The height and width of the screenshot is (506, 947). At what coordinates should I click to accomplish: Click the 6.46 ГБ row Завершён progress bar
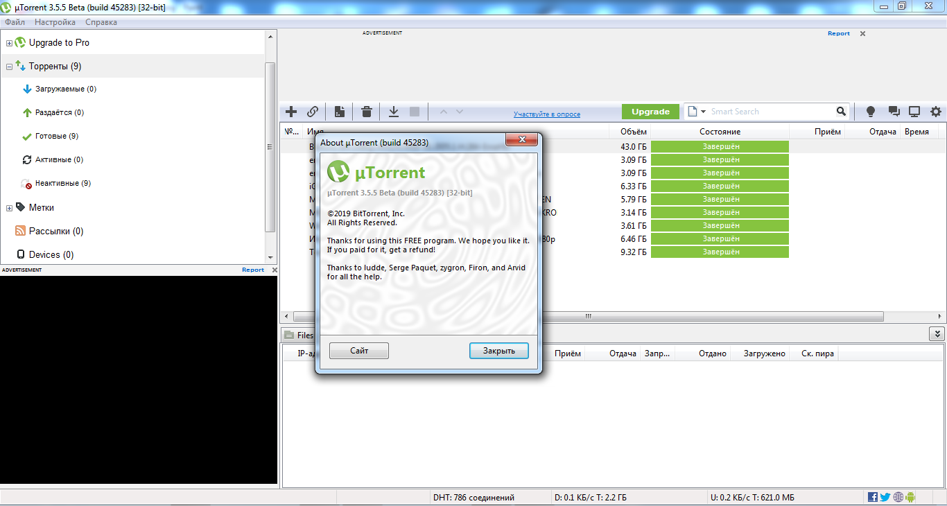coord(720,239)
